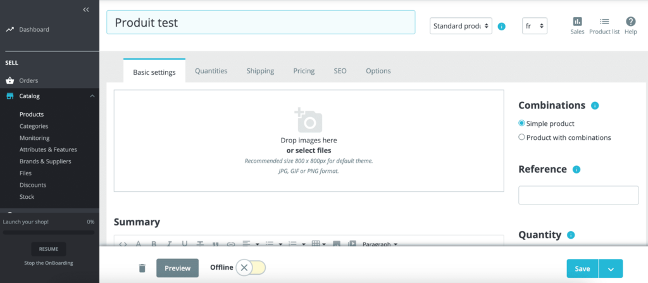Collapse the sidebar with the double-chevron icon
Screen dimensions: 648x283
click(x=86, y=9)
